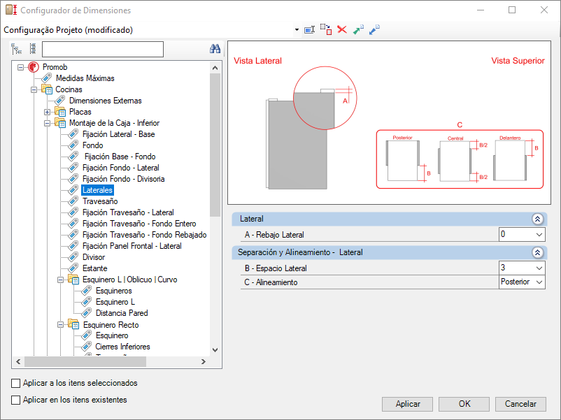Click the rename configuration toolbar icon
The width and height of the screenshot is (561, 420).
pos(309,29)
